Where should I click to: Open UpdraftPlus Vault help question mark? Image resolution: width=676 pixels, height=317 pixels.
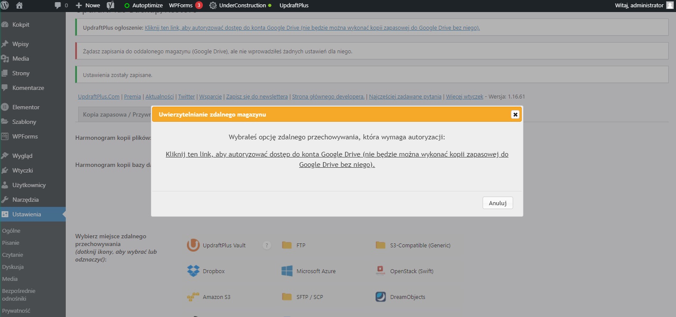[267, 245]
